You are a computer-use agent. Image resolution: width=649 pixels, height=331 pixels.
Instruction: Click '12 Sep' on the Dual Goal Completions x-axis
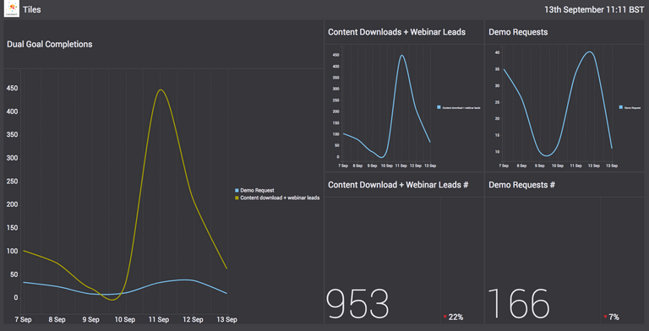coord(193,320)
